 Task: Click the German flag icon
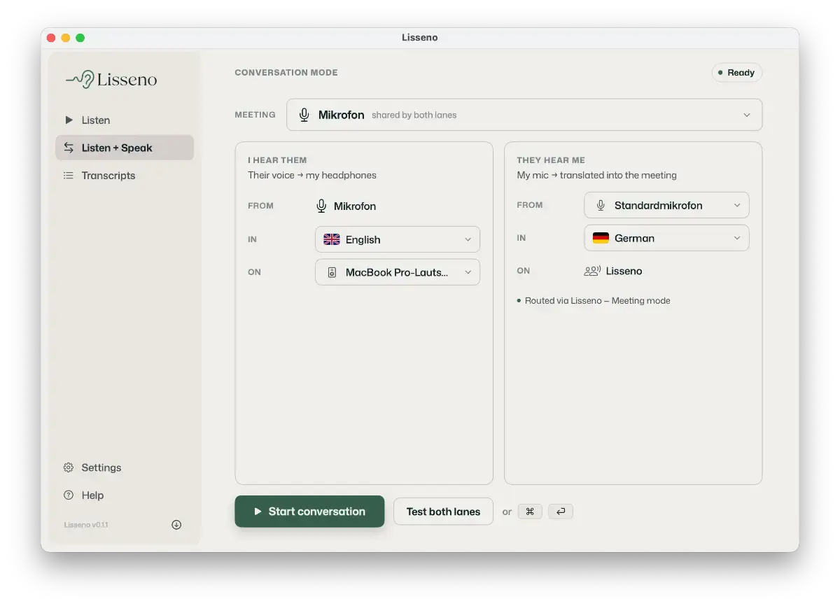[601, 238]
